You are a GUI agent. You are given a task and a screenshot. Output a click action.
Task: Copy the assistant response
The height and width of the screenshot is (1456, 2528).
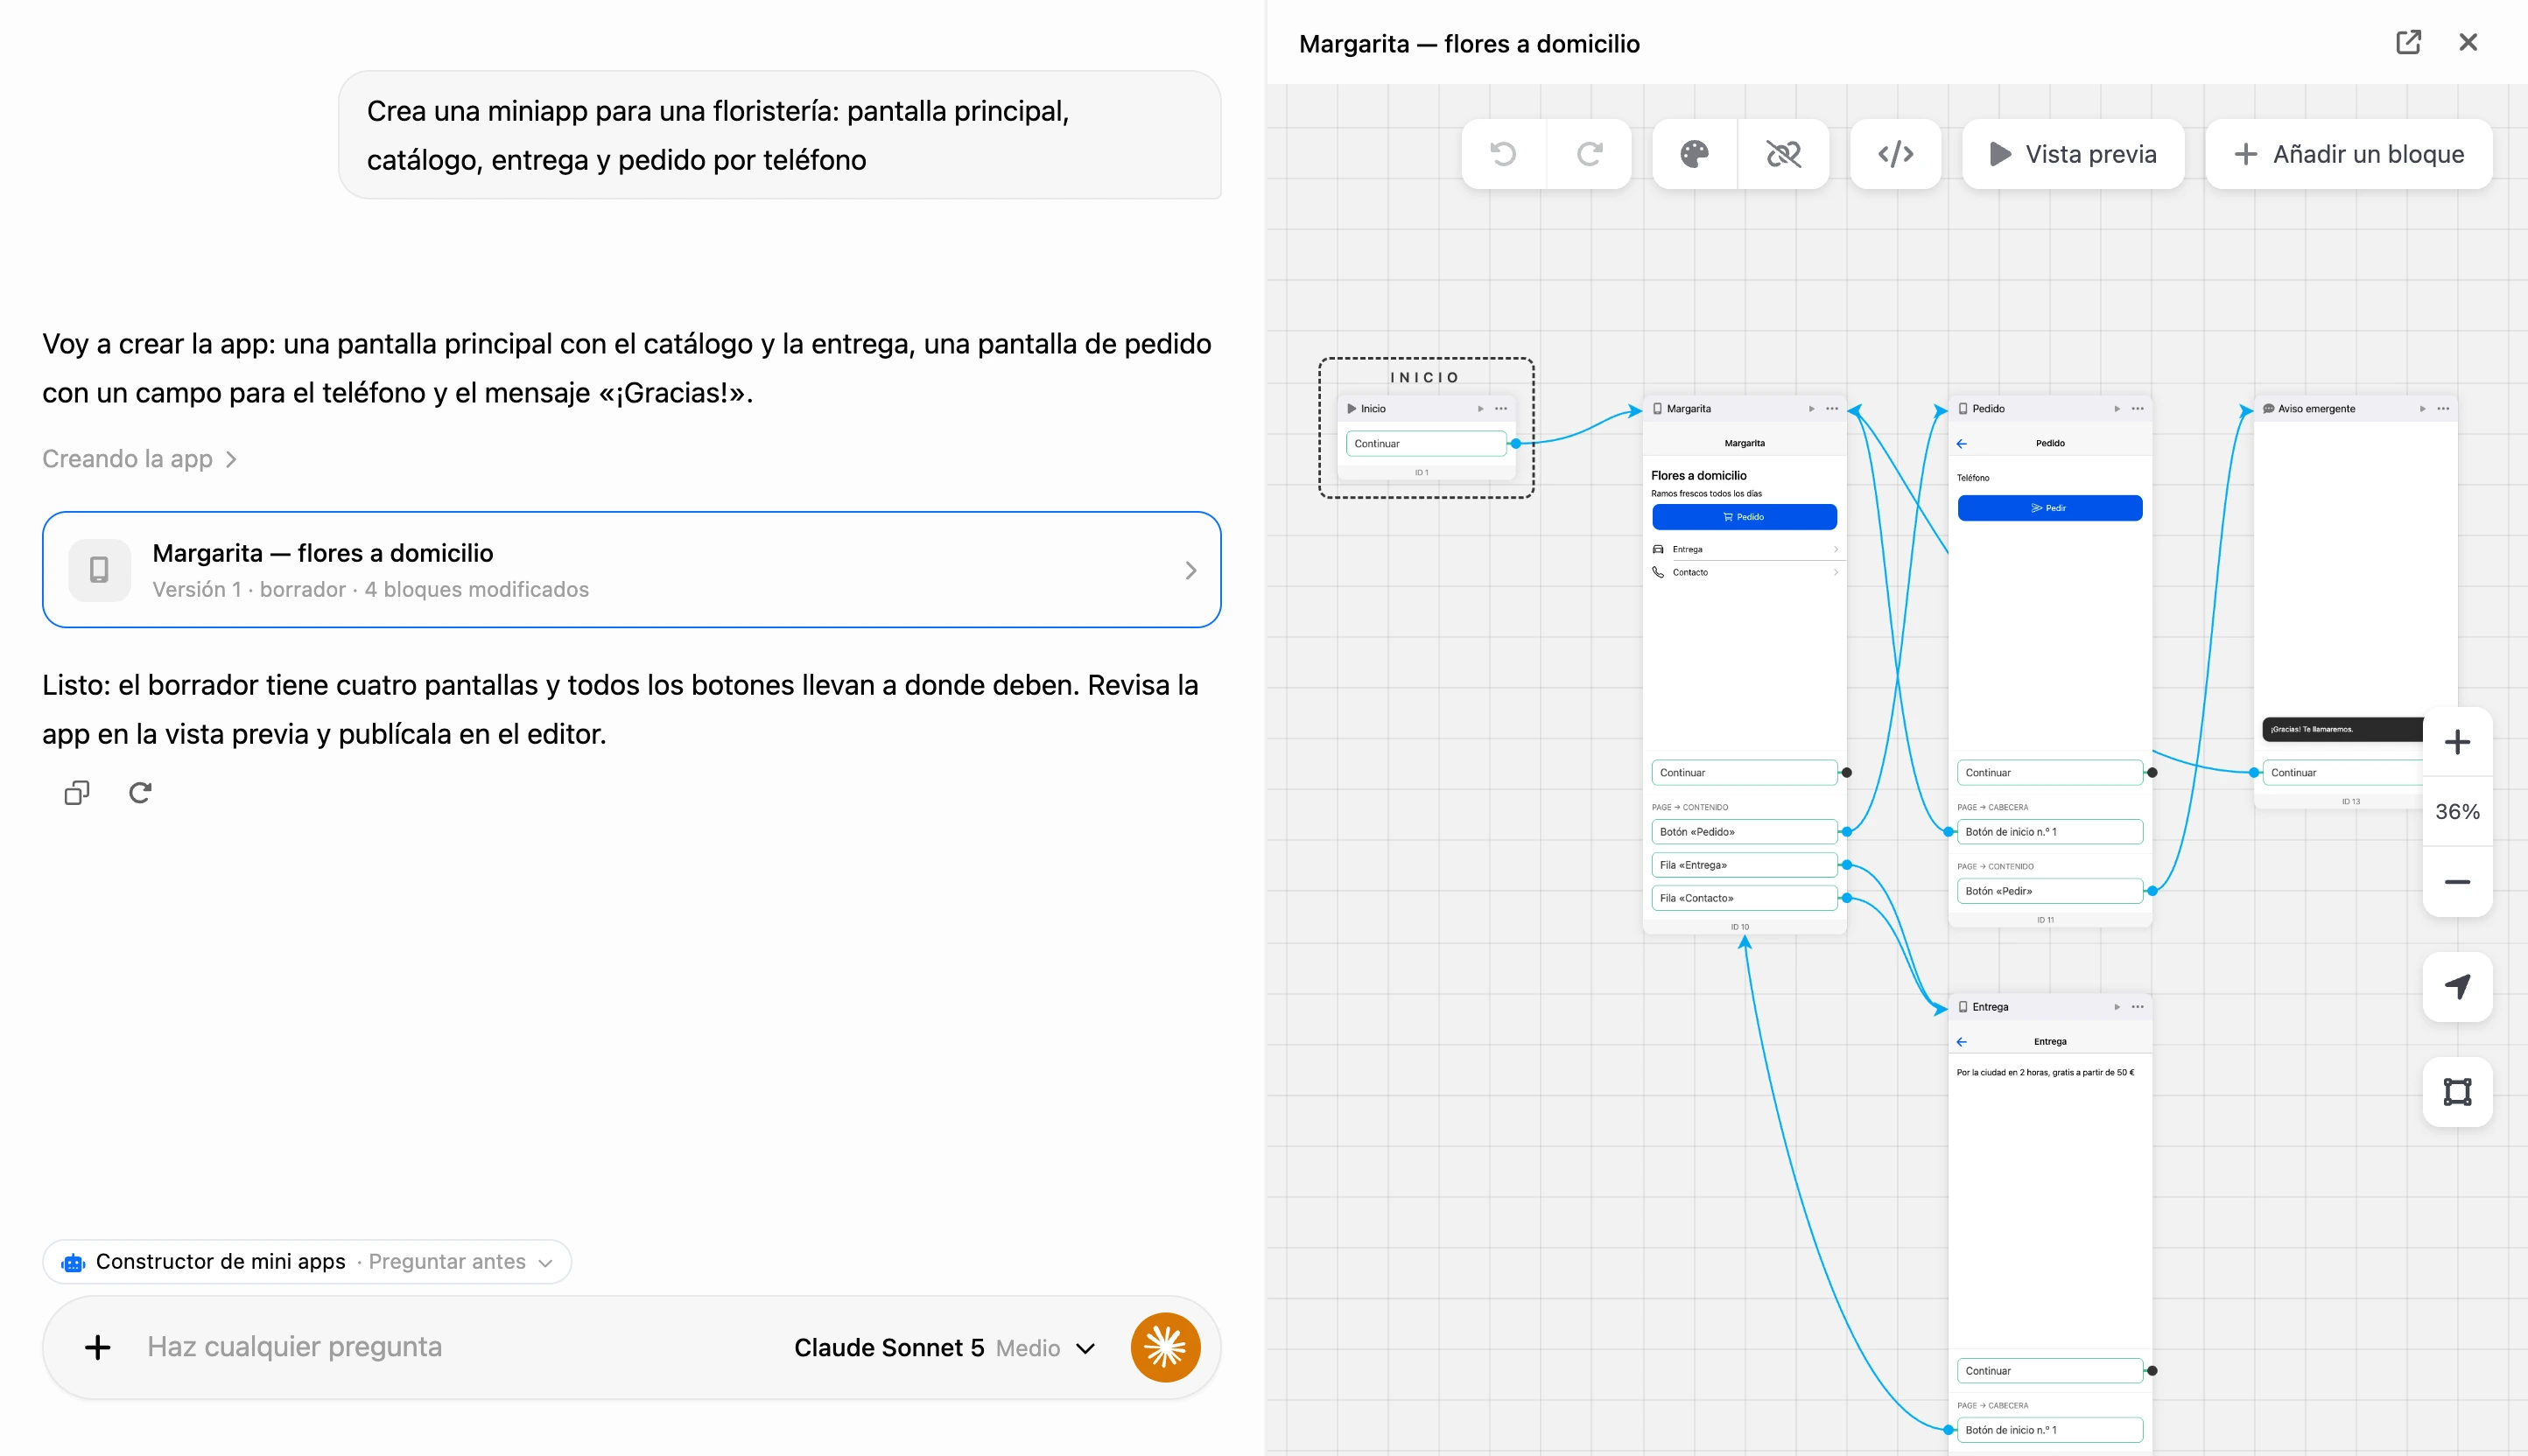(x=77, y=793)
